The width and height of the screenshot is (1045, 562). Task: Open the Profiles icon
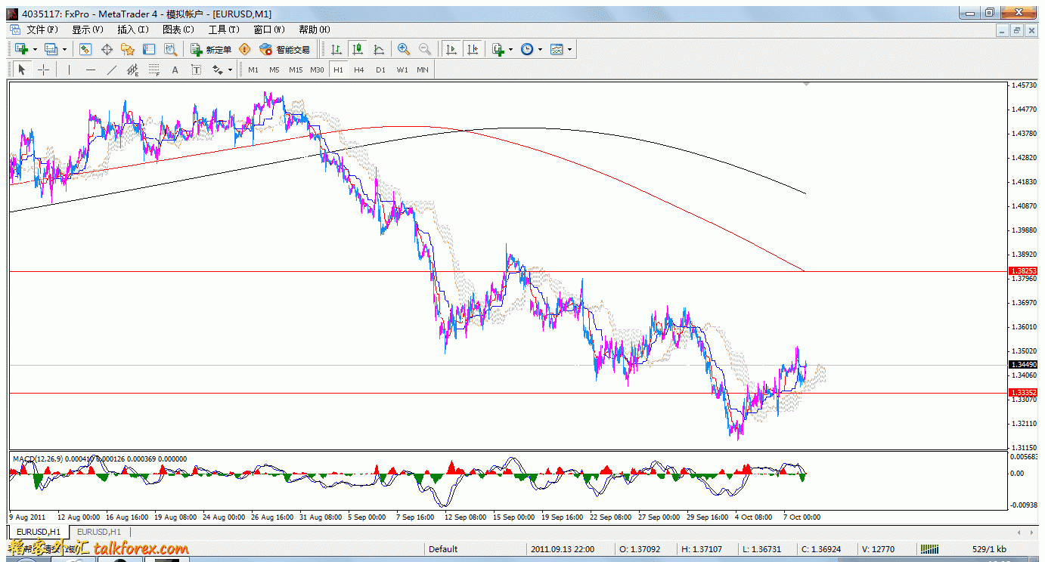click(51, 49)
